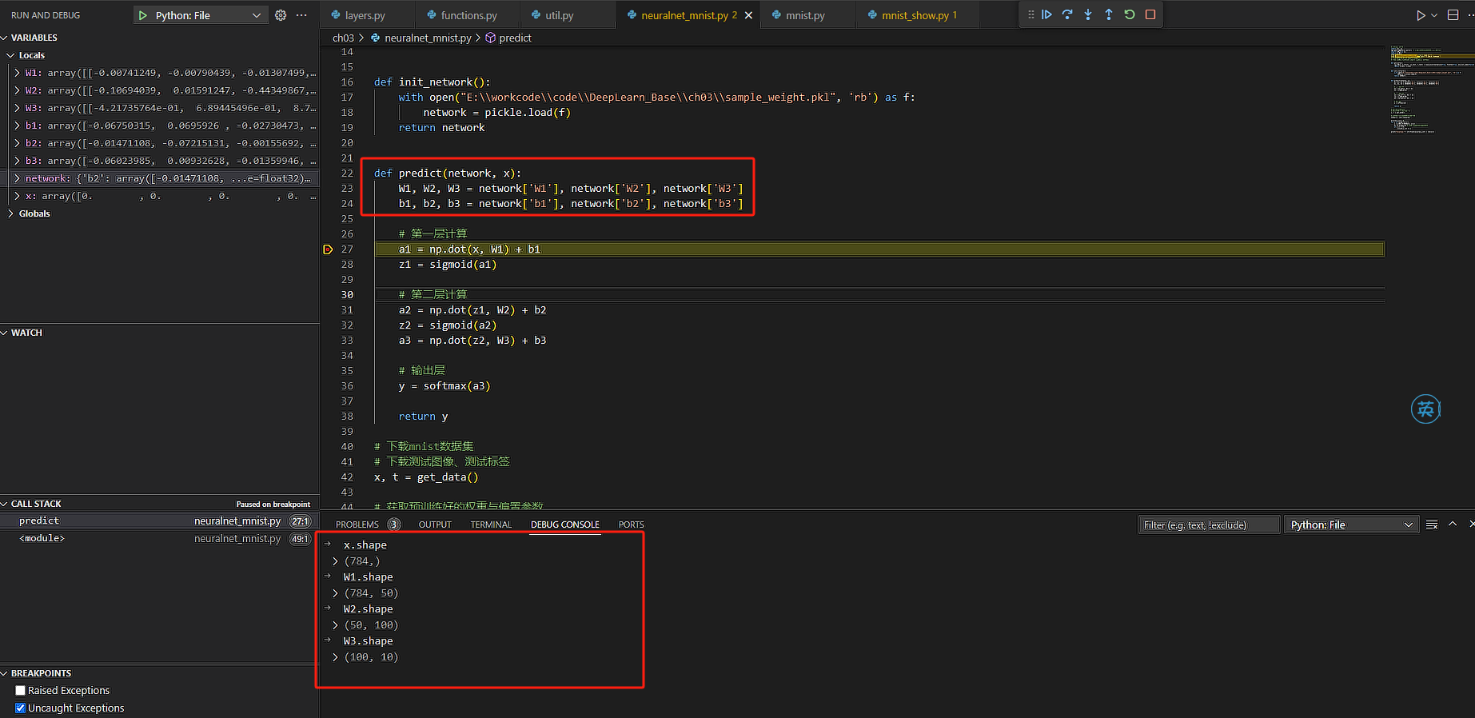Open launch.json via gear icon
1475x718 pixels.
[281, 15]
